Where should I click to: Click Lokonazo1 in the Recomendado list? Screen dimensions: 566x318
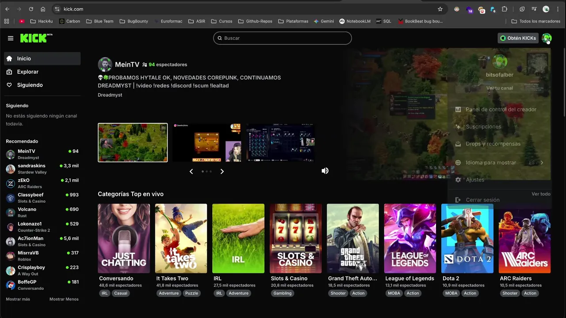[x=42, y=227]
